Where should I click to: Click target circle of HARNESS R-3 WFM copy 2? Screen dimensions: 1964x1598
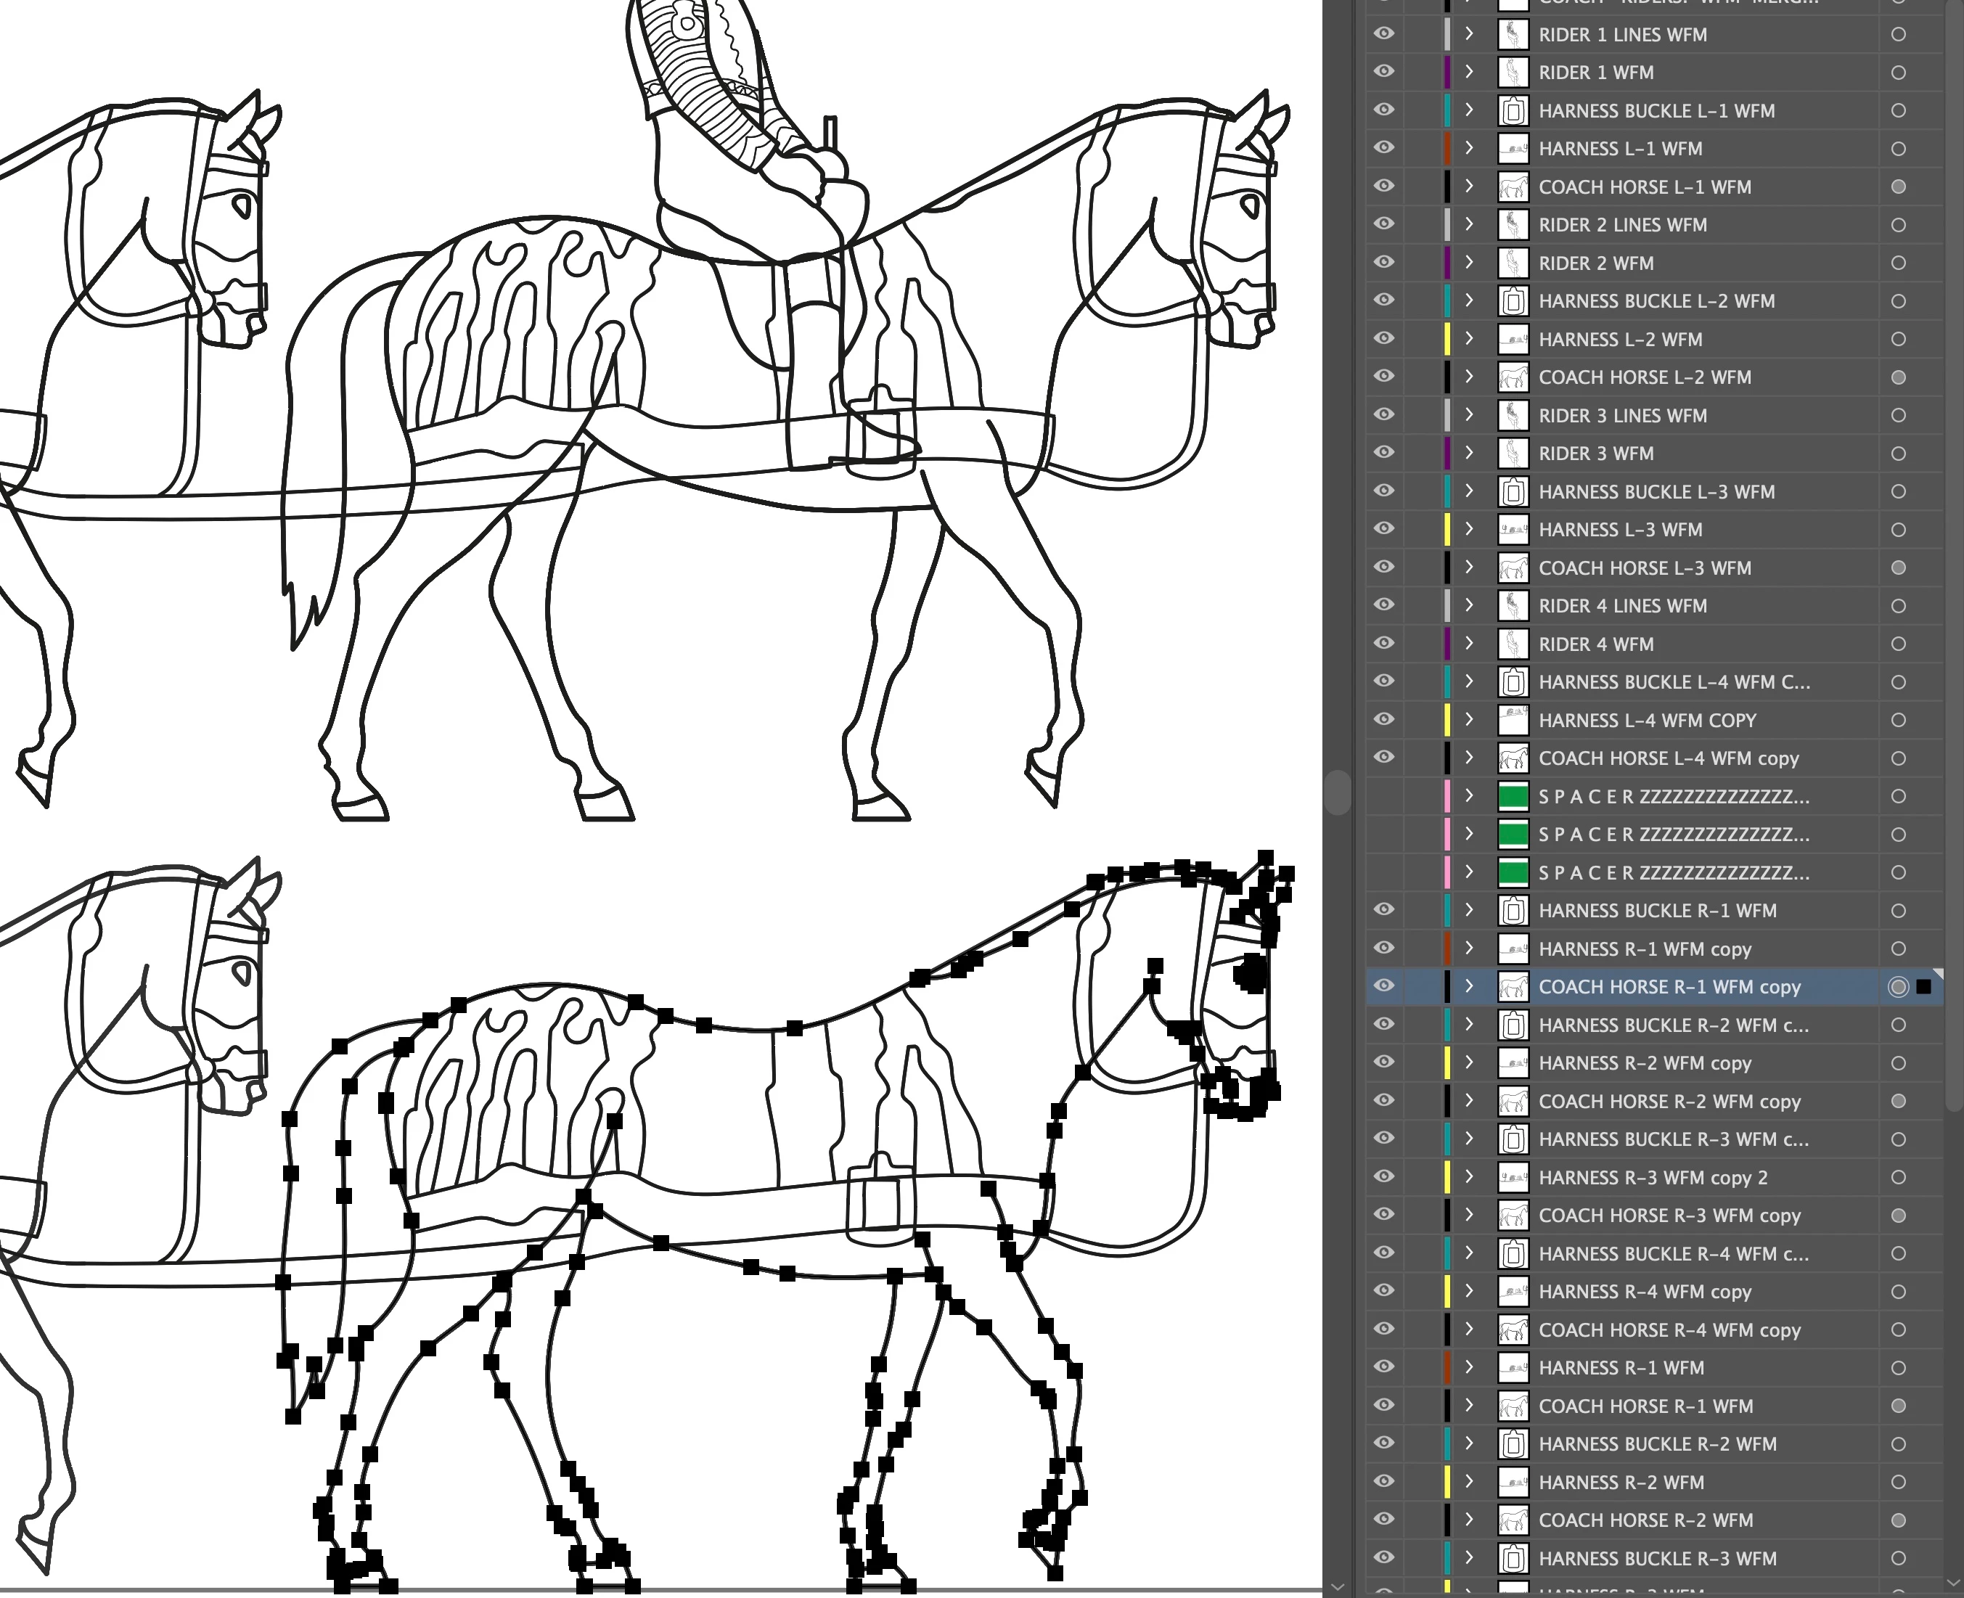point(1898,1177)
